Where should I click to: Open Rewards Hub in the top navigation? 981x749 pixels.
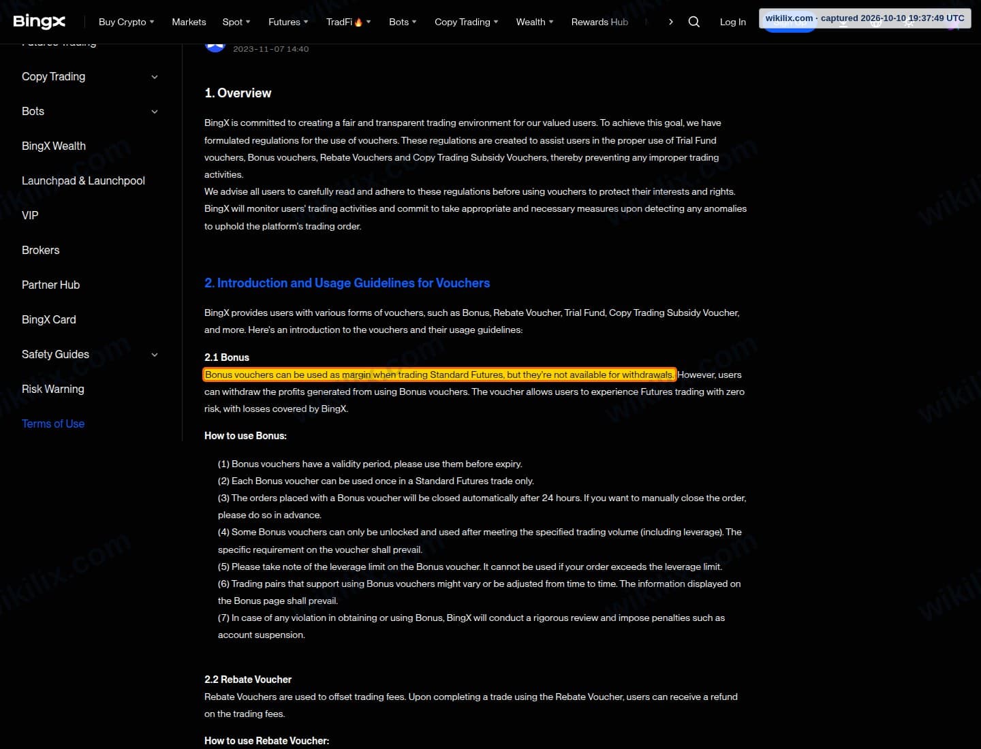[x=599, y=22]
